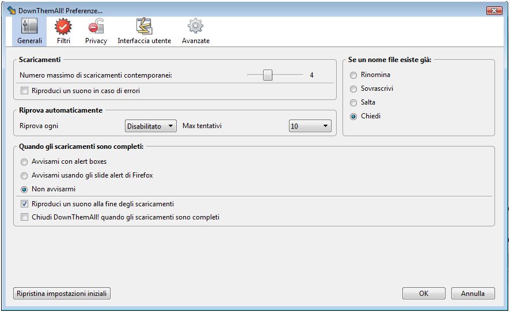The image size is (510, 312).
Task: Open the Privacy preferences pane
Action: [96, 31]
